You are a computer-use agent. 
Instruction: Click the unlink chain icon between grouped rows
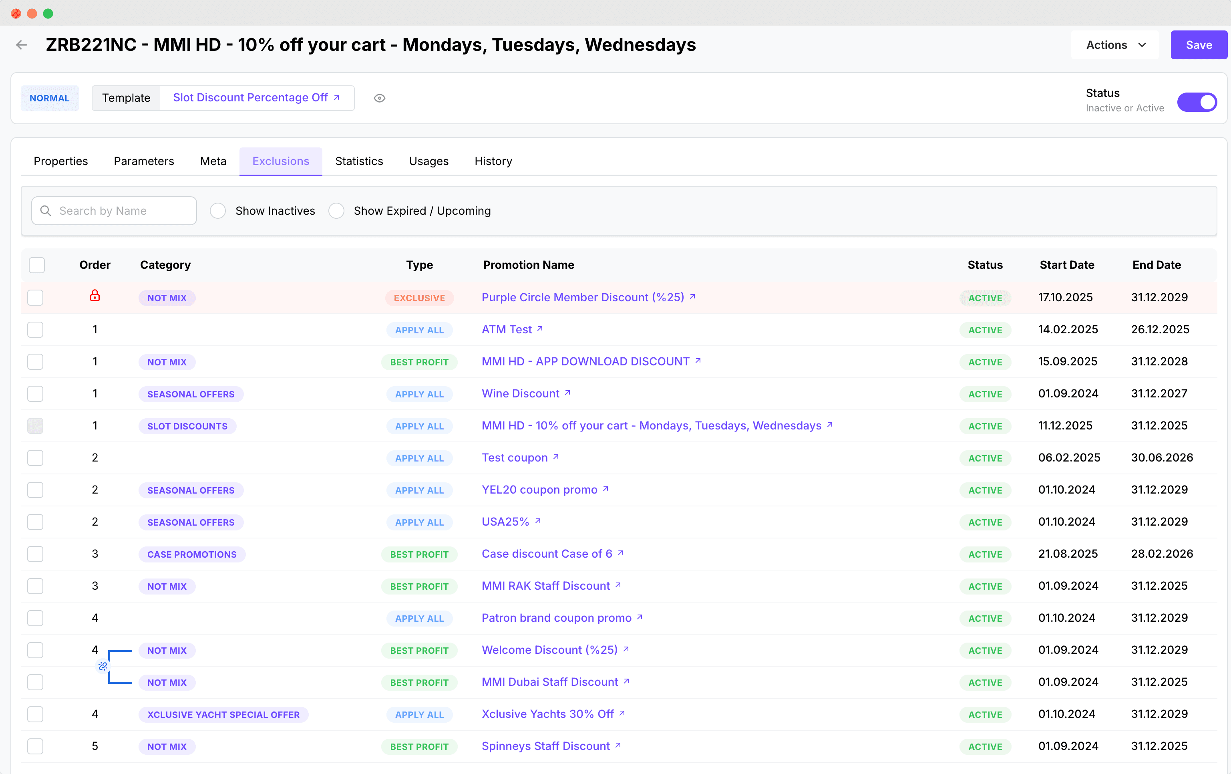point(103,666)
